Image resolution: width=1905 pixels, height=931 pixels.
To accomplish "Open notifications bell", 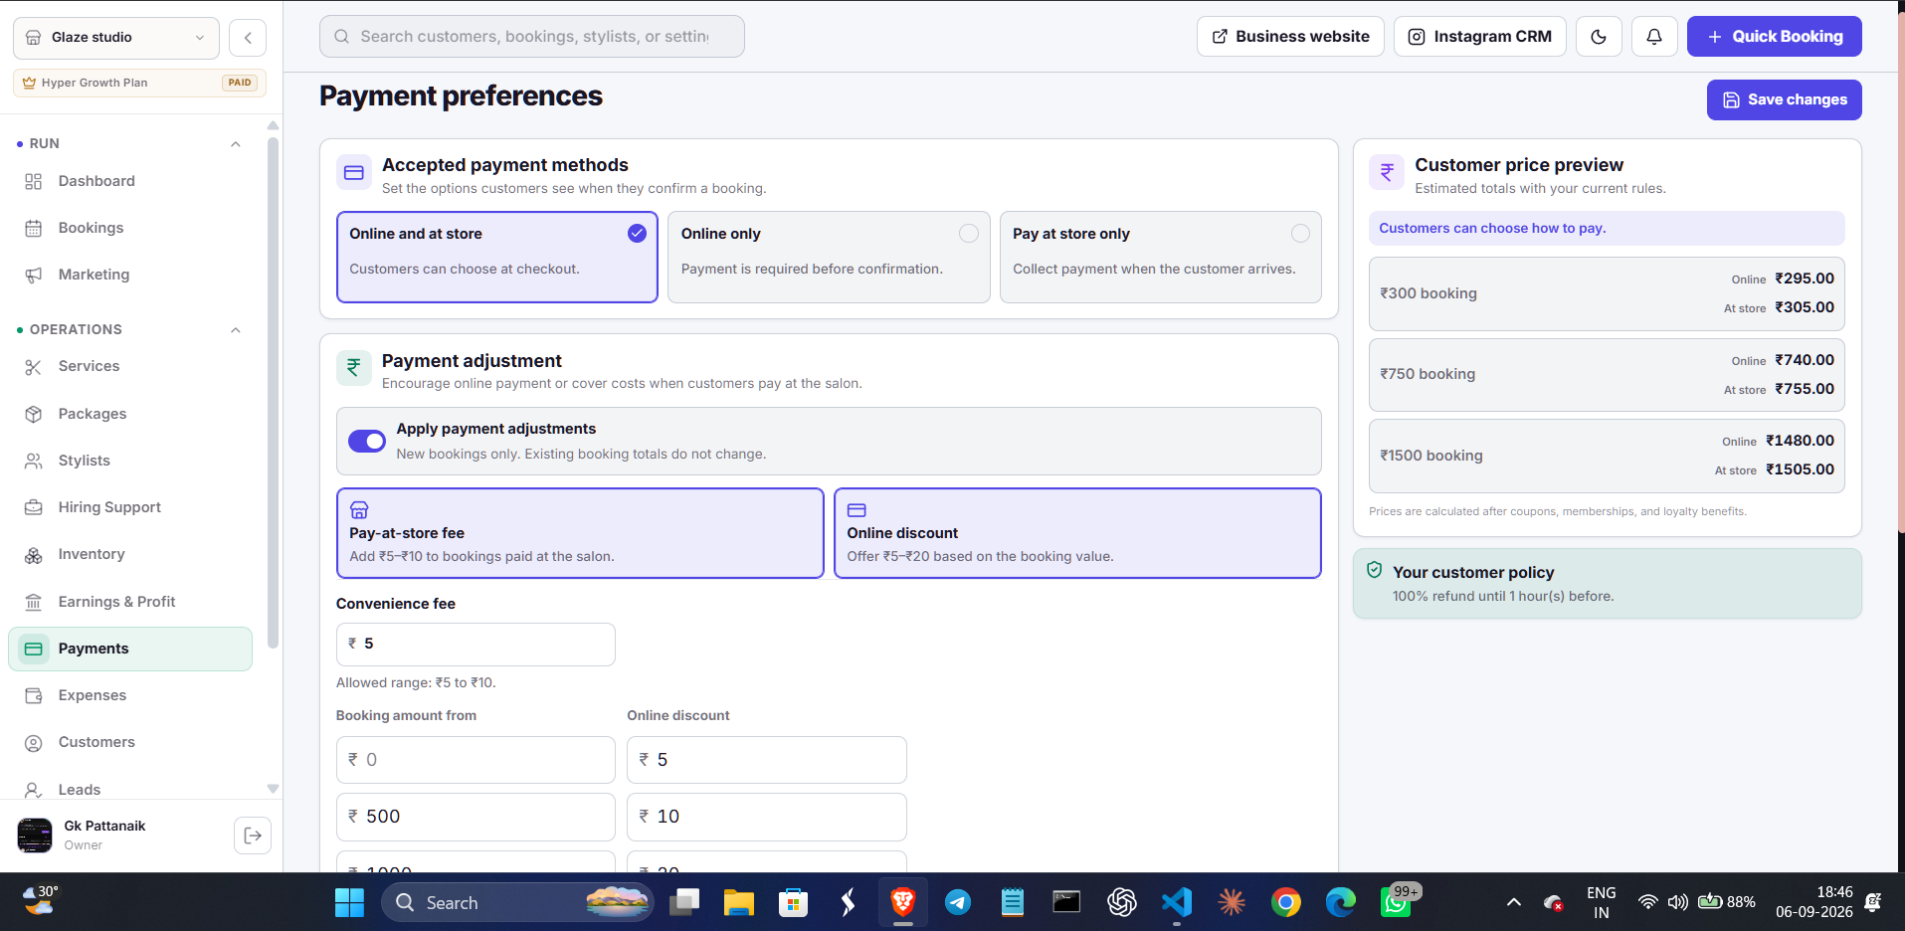I will point(1654,37).
